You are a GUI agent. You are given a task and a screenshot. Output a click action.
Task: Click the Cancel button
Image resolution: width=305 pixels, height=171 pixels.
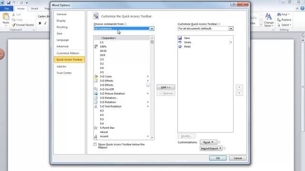coord(238,158)
